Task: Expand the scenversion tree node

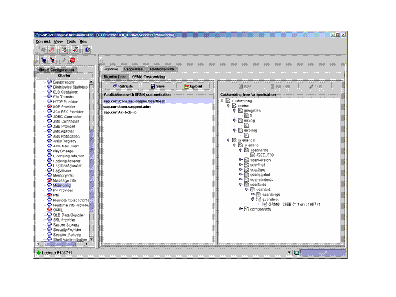Action: coord(241,160)
